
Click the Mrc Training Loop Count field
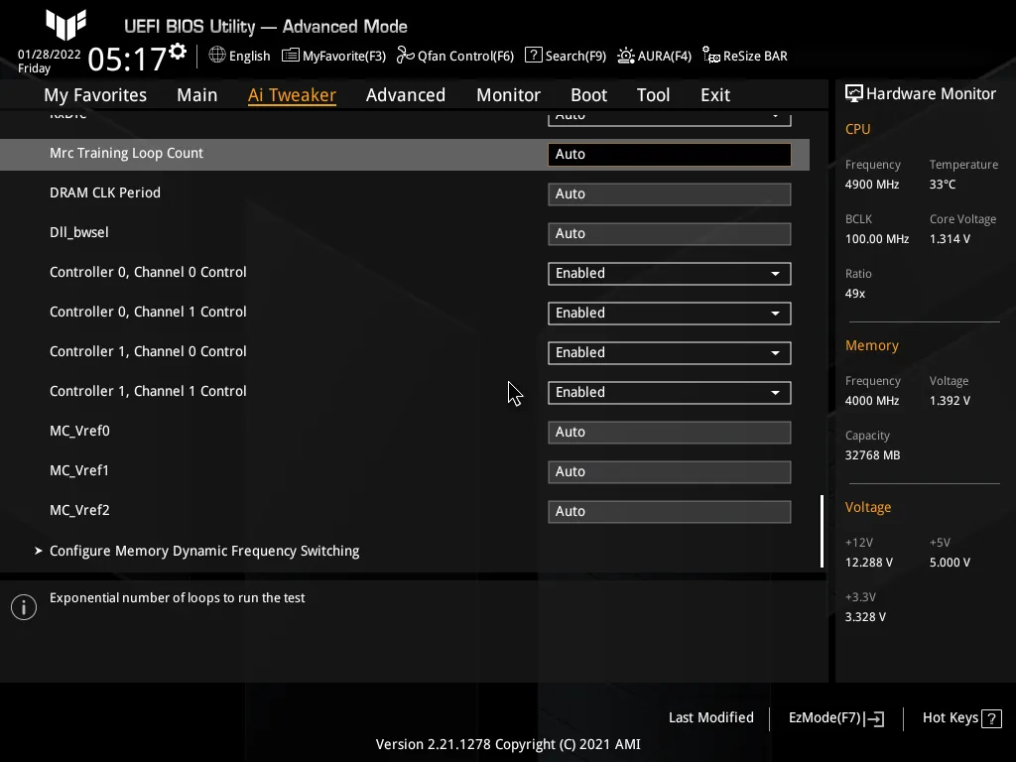click(670, 154)
